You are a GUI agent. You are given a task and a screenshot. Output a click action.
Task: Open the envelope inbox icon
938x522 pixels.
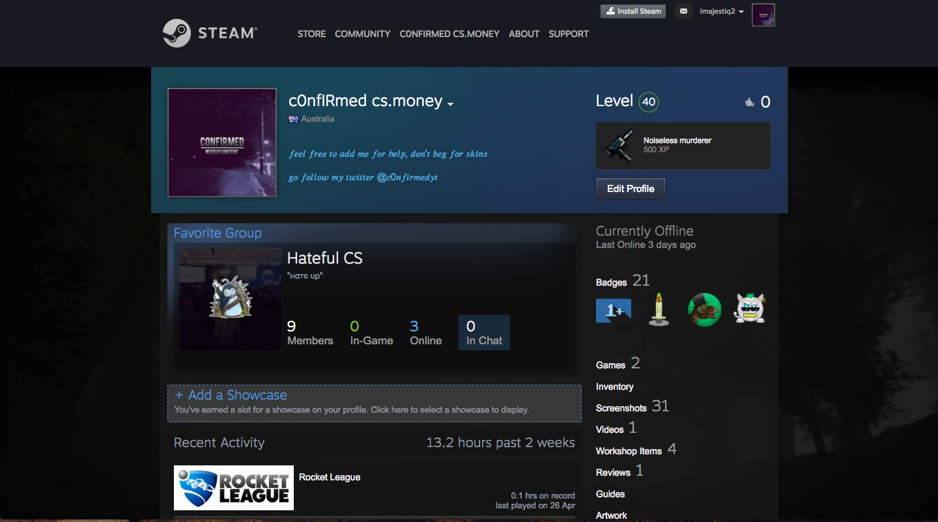coord(683,11)
